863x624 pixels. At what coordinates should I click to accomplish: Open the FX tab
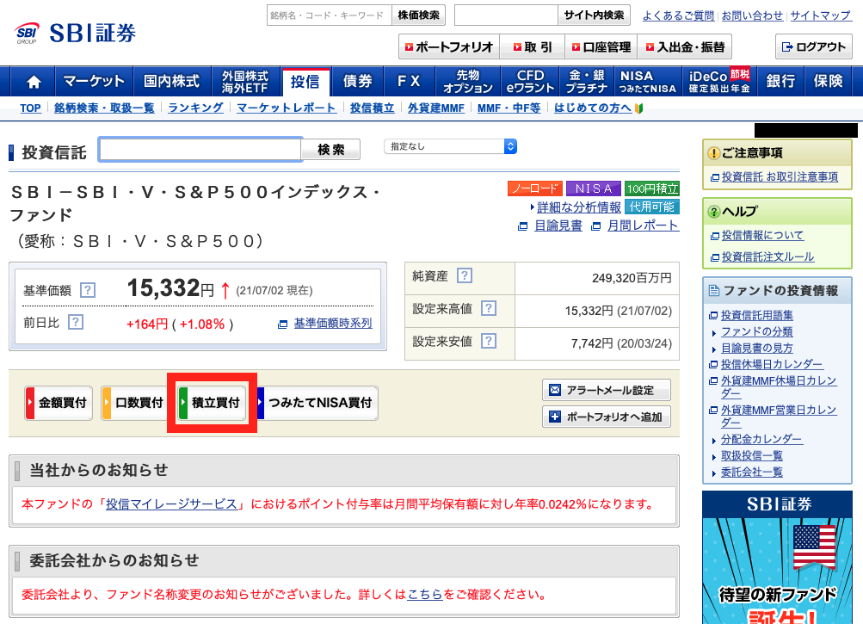pos(409,82)
